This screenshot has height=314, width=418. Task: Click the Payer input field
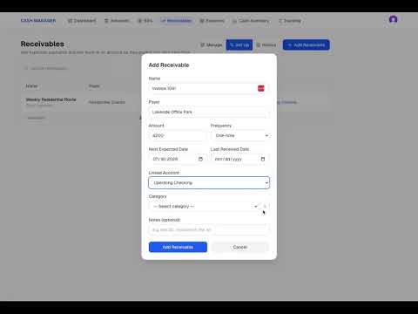click(208, 112)
